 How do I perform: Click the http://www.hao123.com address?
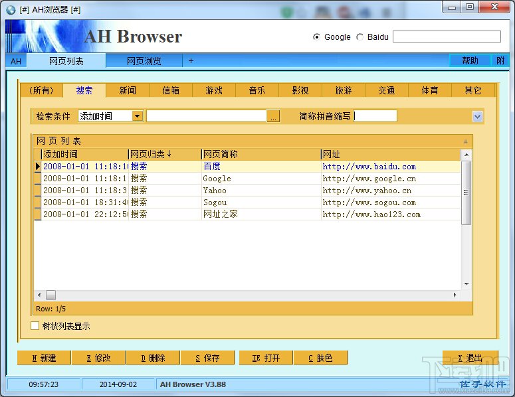tap(371, 214)
